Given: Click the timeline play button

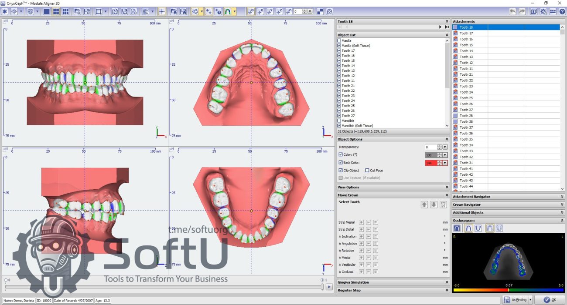Looking at the screenshot, I should point(329,287).
